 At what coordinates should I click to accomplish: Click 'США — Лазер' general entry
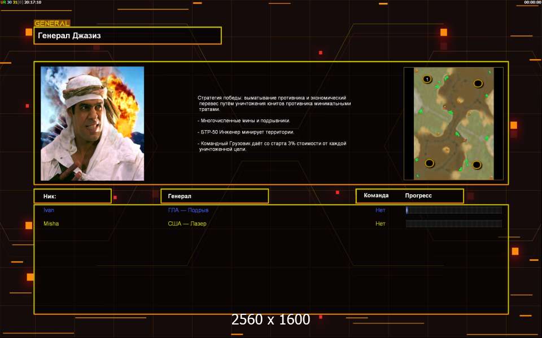[x=187, y=224]
